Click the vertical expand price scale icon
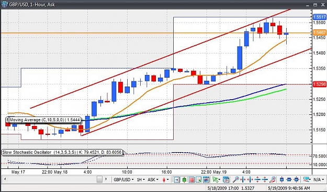This screenshot has height=192, width=327. pyautogui.click(x=257, y=179)
